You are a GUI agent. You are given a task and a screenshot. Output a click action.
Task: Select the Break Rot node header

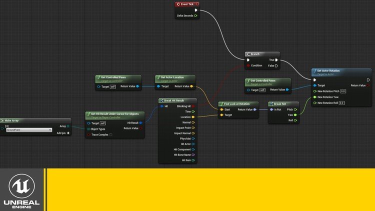[x=283, y=104]
